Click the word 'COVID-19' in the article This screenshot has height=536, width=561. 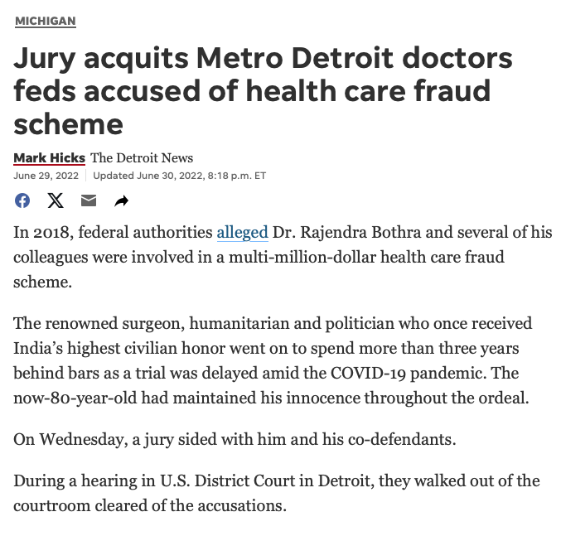pyautogui.click(x=377, y=372)
